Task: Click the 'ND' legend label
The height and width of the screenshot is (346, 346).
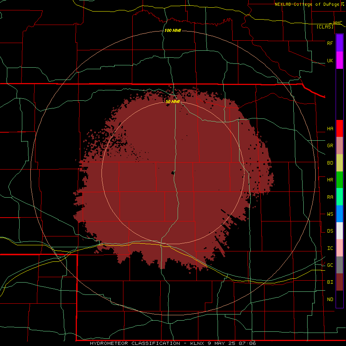Action: [330, 299]
